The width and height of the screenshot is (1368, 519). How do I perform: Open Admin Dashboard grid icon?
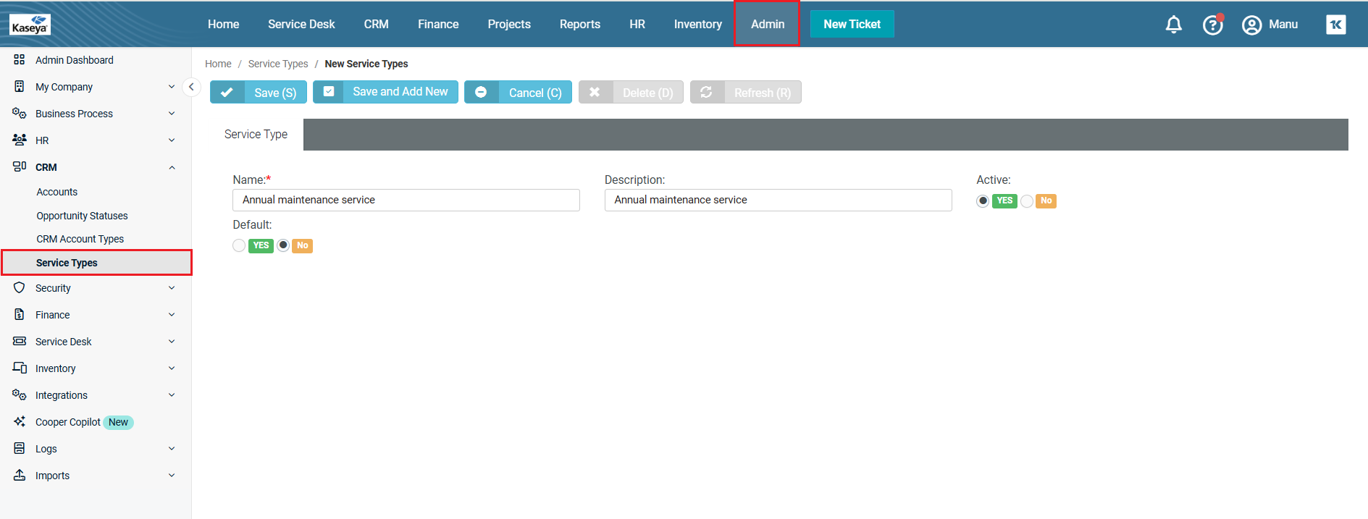[x=20, y=60]
